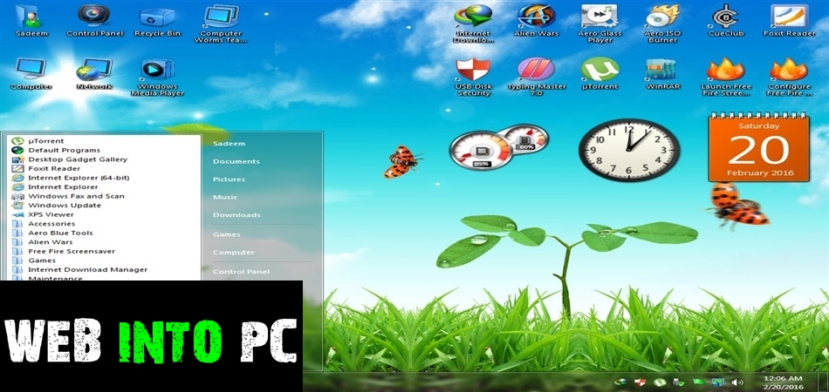Click the green flag tray icon

tap(698, 382)
